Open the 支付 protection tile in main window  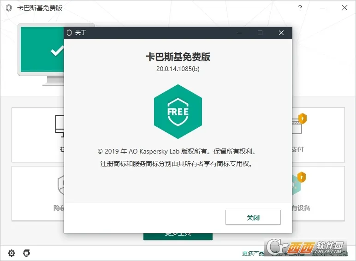[x=318, y=135]
